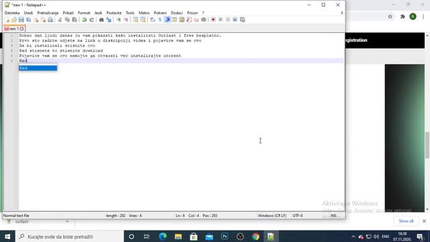Play back the recorded macro

228,19
